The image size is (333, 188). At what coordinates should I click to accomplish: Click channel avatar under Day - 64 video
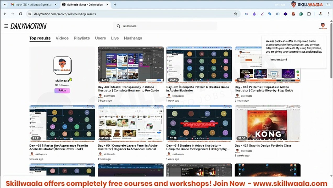click(237, 96)
